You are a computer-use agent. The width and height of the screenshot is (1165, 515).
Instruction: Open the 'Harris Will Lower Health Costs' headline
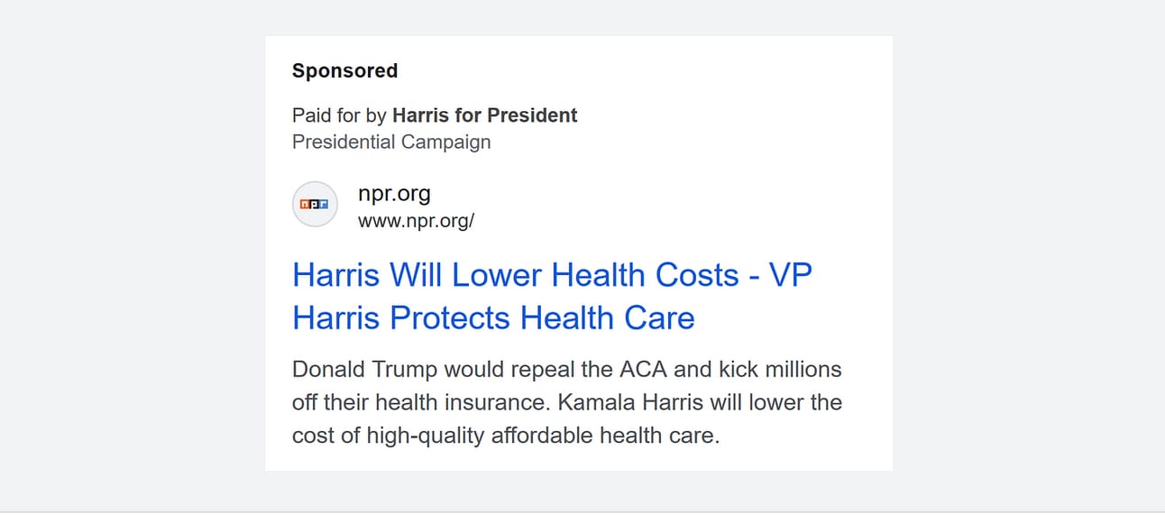coord(552,296)
